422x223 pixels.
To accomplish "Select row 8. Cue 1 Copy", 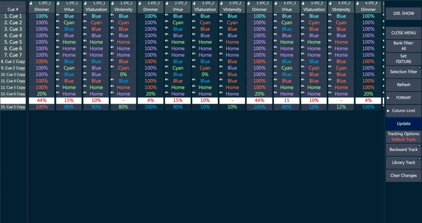I will click(13, 61).
